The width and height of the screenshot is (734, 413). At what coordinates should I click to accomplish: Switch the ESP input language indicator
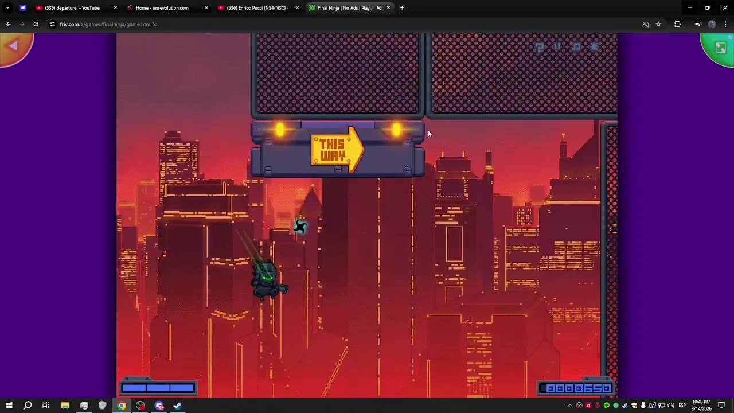(x=682, y=406)
